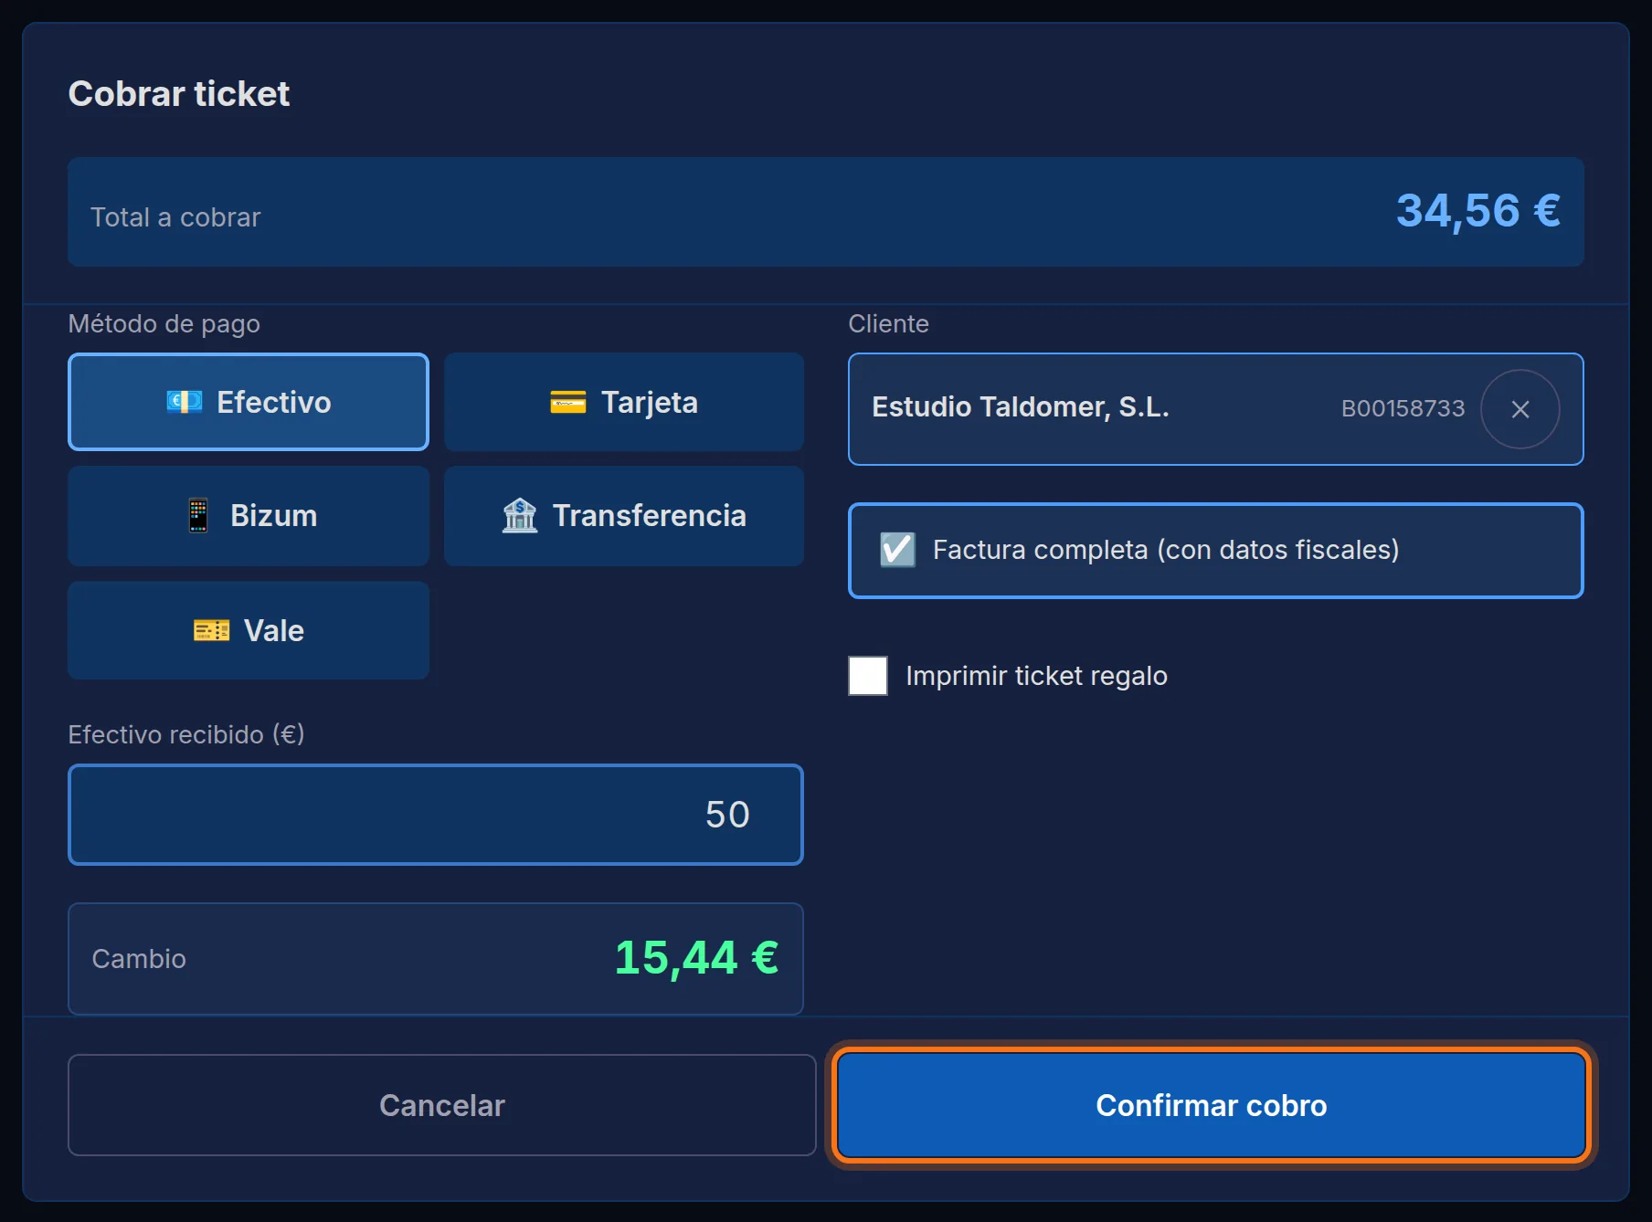Click the mobile phone icon on Bizum
1652x1222 pixels.
(x=198, y=516)
